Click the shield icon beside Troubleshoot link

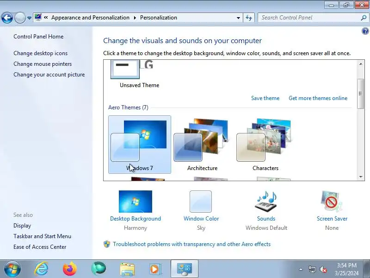tap(107, 244)
